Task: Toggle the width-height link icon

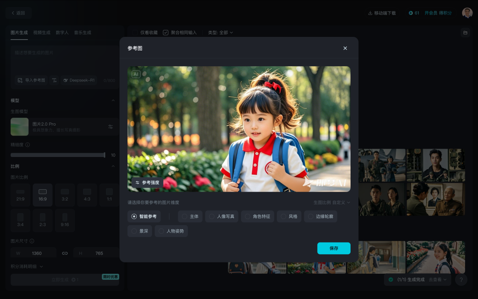Action: pyautogui.click(x=65, y=253)
